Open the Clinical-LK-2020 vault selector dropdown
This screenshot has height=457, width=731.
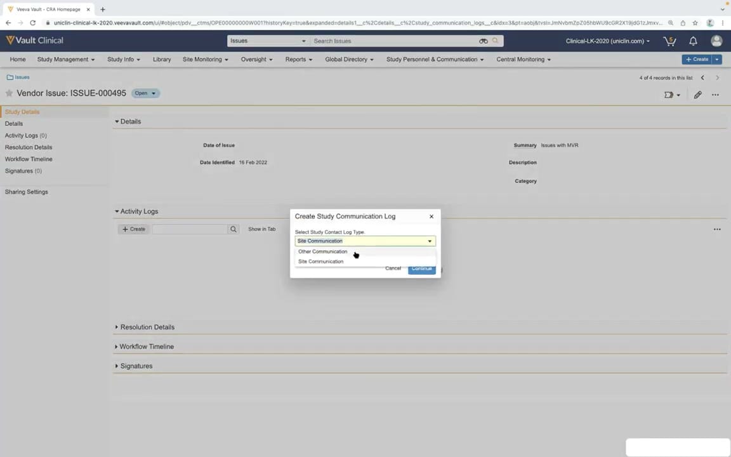point(607,41)
